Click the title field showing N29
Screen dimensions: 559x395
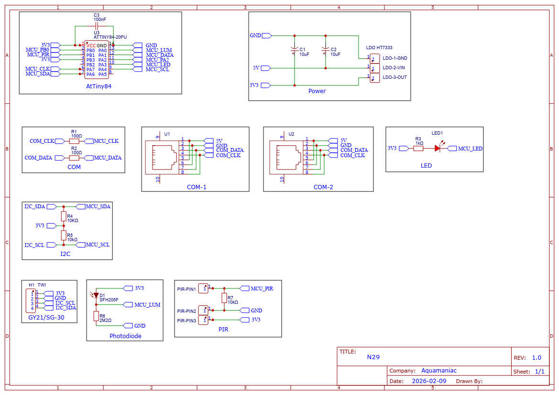[373, 357]
